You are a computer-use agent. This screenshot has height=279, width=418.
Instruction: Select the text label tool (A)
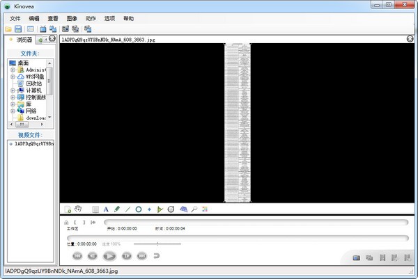click(106, 209)
